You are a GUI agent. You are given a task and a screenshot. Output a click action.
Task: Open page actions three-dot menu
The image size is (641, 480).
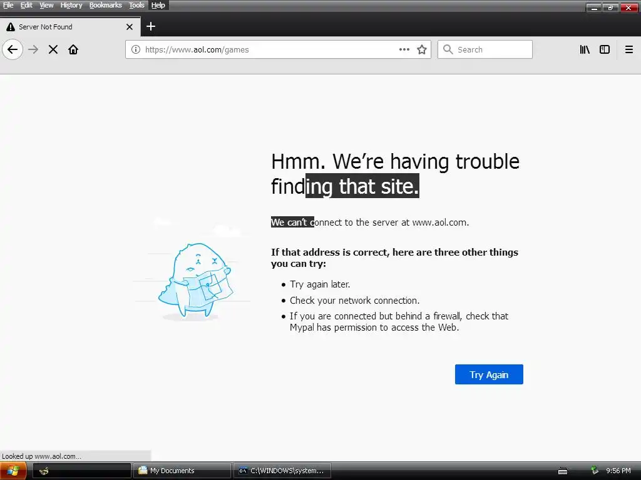click(404, 49)
